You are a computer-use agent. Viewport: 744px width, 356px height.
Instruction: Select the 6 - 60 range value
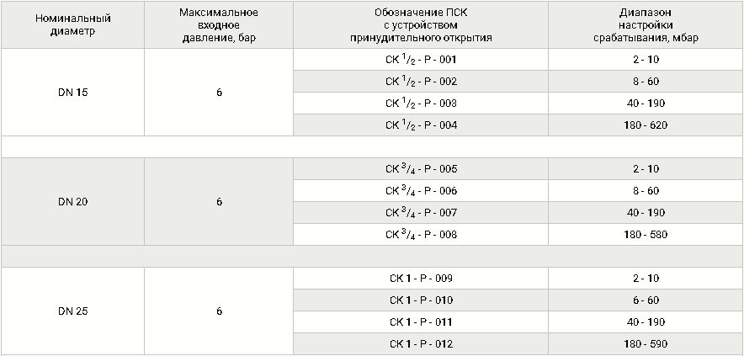(646, 300)
